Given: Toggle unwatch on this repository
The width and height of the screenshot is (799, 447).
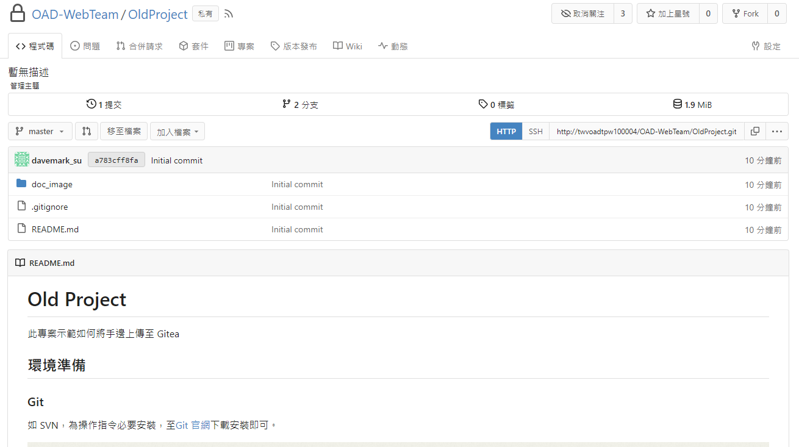Looking at the screenshot, I should tap(582, 13).
